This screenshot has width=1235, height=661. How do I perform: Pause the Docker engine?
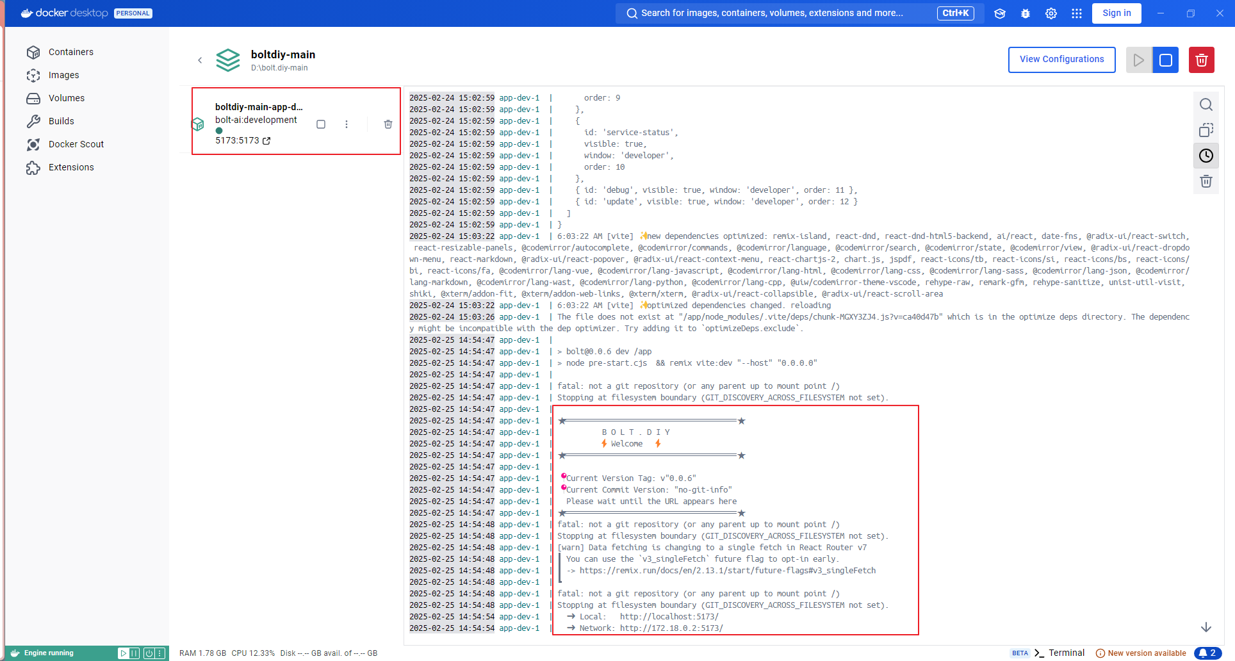click(x=134, y=653)
